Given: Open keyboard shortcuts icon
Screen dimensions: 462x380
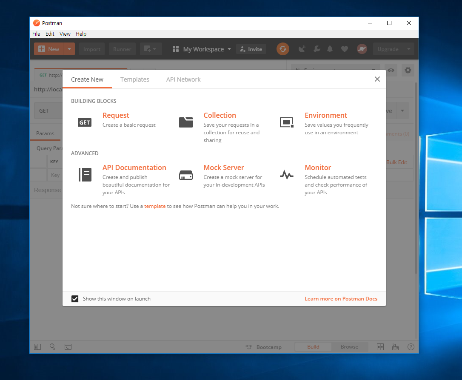Looking at the screenshot, I should (x=395, y=347).
